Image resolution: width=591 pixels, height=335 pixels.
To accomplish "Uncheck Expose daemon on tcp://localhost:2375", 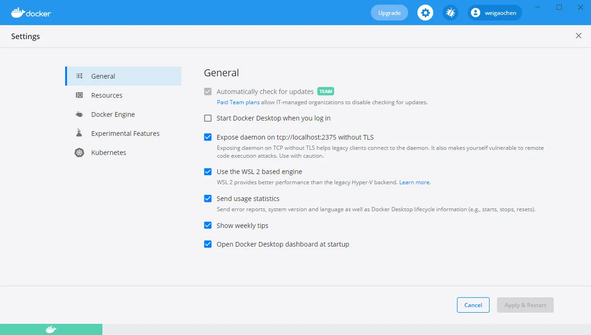I will [208, 137].
